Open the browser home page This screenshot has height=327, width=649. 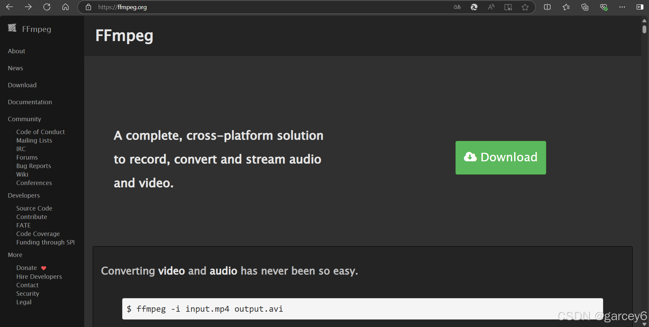tap(66, 7)
